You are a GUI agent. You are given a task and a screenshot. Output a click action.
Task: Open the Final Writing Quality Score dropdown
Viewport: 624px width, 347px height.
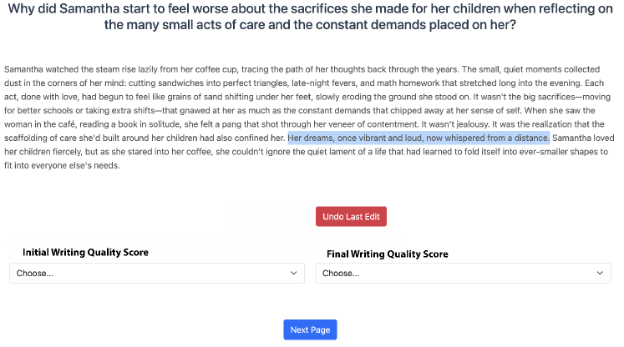[x=463, y=273]
